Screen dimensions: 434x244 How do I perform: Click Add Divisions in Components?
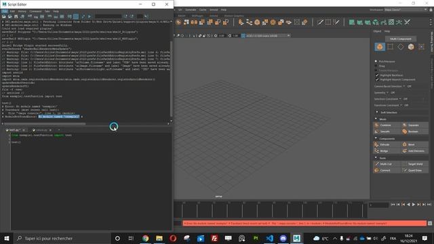(x=414, y=150)
